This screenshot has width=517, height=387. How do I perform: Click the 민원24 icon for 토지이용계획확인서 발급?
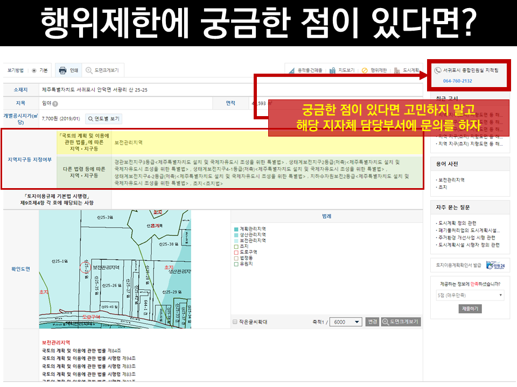pyautogui.click(x=497, y=264)
